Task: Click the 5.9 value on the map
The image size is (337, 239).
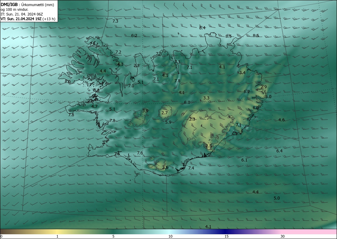Action: click(168, 122)
